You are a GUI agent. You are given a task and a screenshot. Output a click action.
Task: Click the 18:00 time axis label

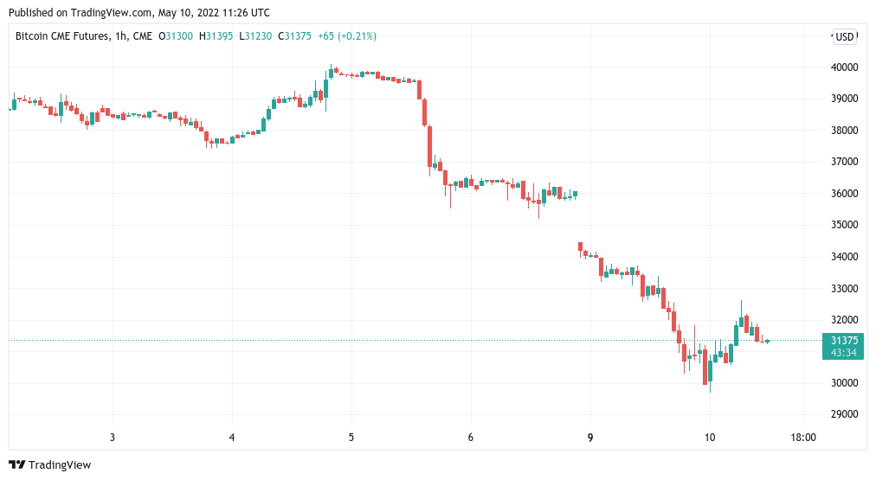[x=803, y=438]
